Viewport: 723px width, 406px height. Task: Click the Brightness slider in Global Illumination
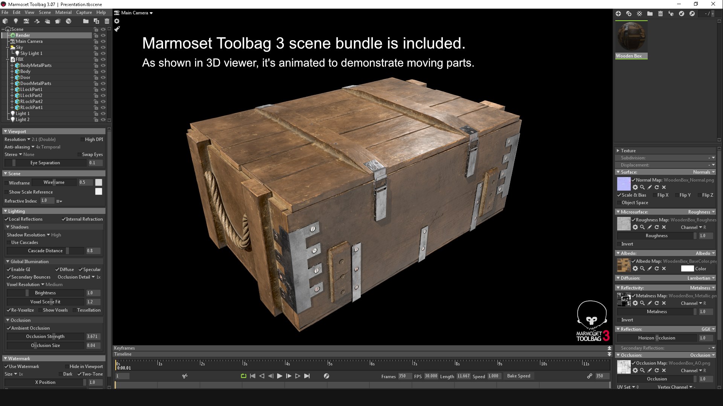[45, 293]
